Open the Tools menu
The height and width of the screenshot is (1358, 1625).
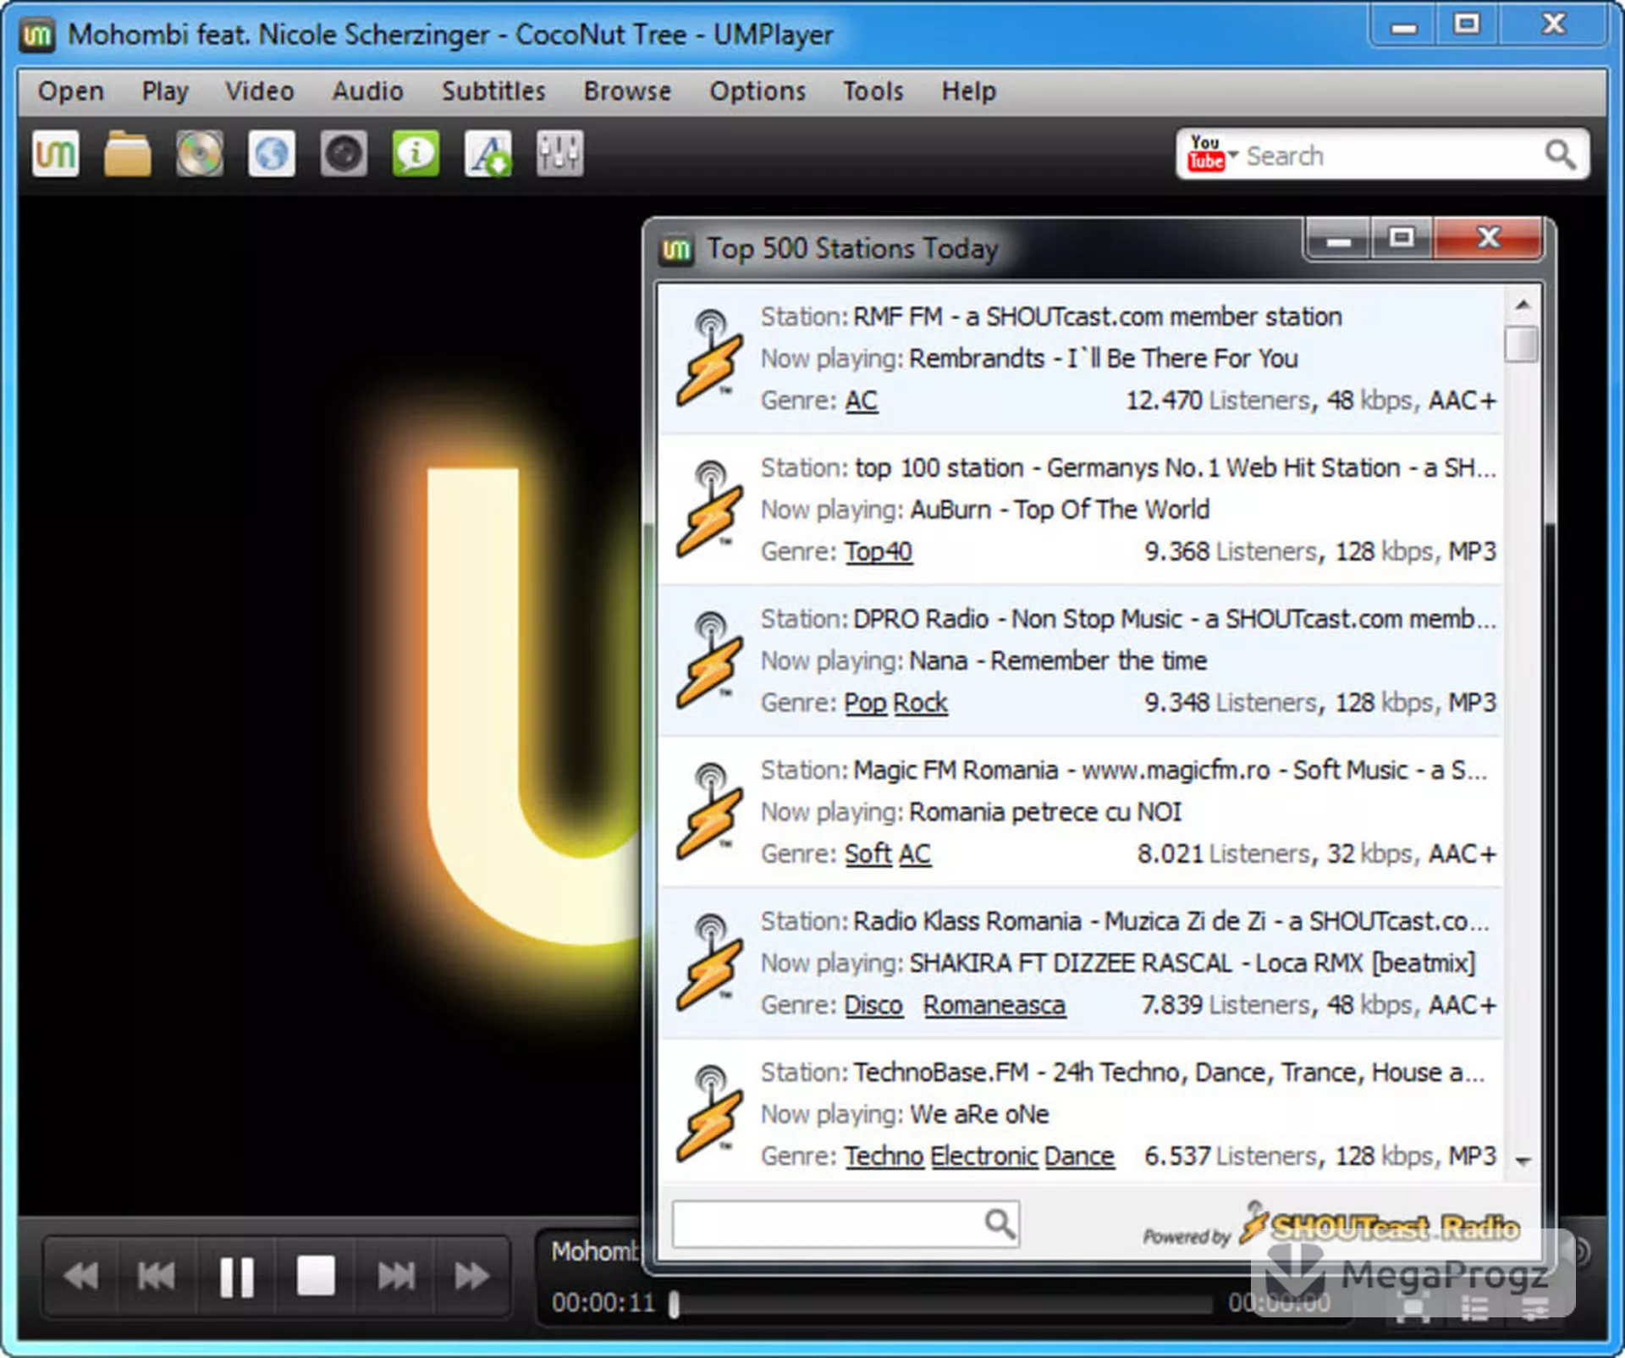click(873, 91)
